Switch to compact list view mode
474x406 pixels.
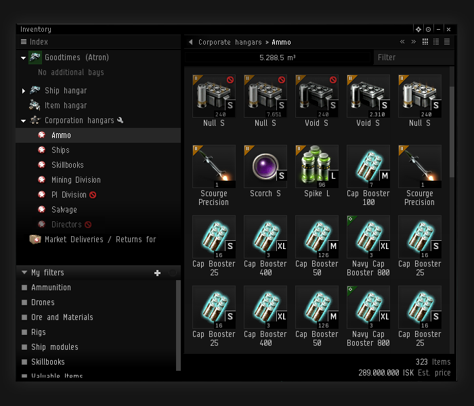(447, 42)
